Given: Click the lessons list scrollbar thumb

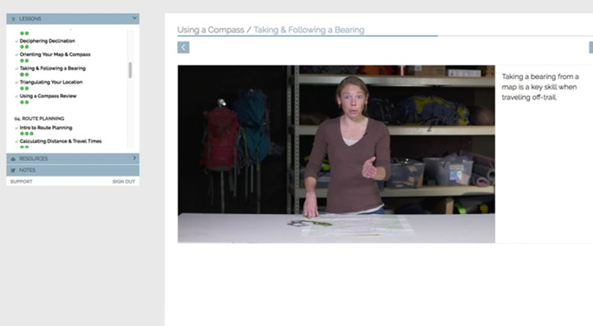Looking at the screenshot, I should tap(130, 70).
